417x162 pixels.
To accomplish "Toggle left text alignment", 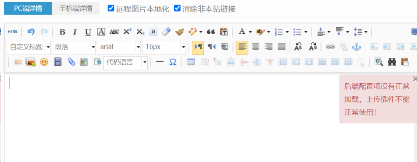I will pos(242,47).
